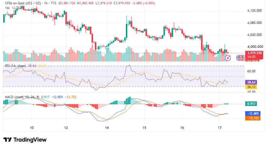Click the purple lightning bolt news icon
267x156 pixels.
[x=228, y=58]
